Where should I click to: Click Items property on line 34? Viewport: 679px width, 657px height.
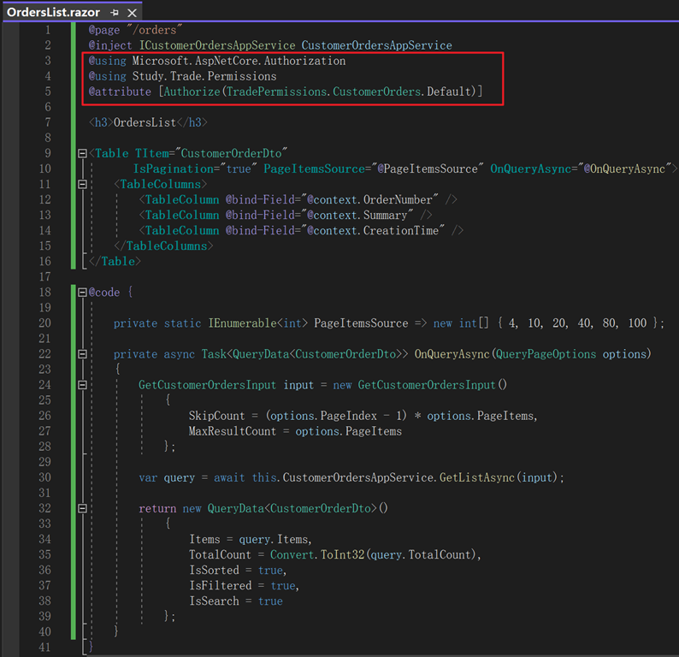(205, 539)
